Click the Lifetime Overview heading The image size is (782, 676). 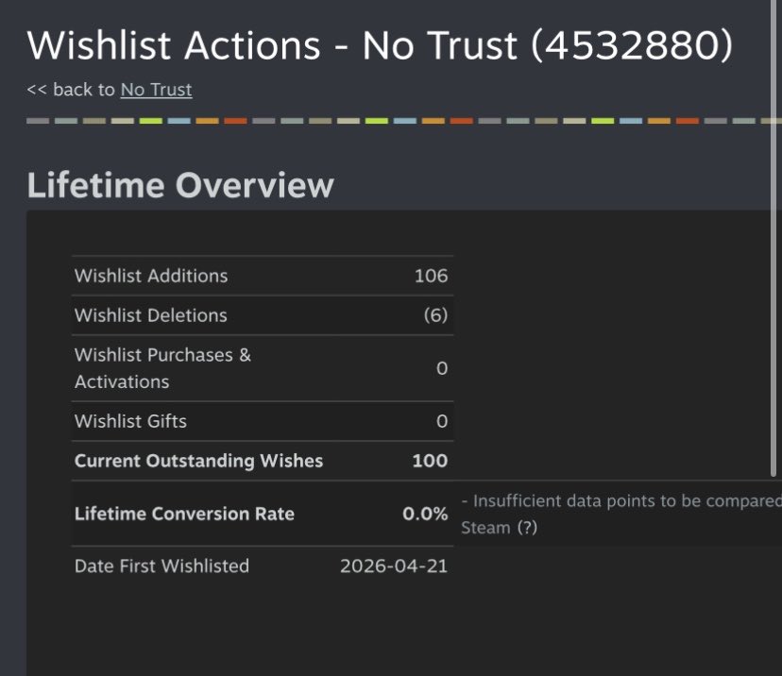point(180,185)
